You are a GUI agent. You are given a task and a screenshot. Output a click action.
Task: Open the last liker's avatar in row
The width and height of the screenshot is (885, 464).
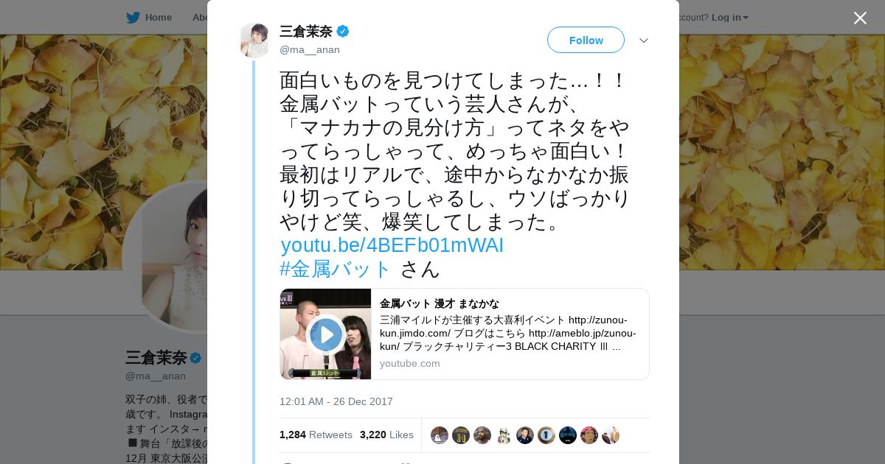pyautogui.click(x=611, y=435)
